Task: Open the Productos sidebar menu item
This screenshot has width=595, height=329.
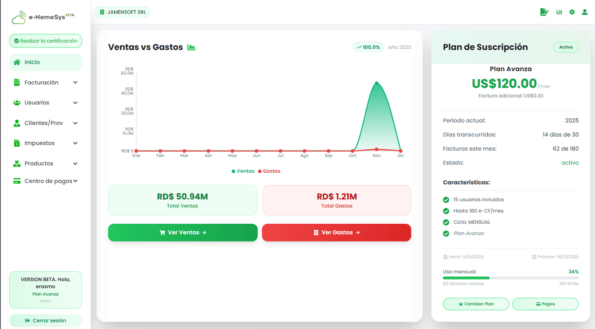Action: click(x=39, y=163)
